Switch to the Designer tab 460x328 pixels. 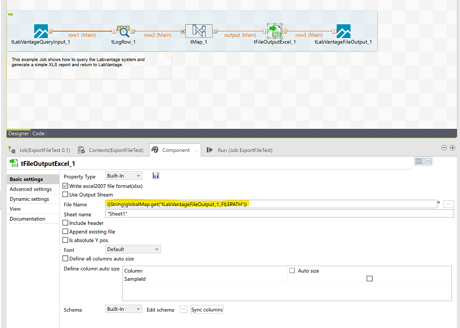tap(18, 134)
